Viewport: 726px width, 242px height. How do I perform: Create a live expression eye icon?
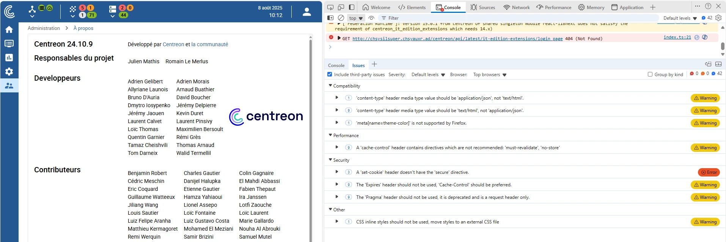[x=371, y=18]
